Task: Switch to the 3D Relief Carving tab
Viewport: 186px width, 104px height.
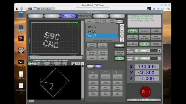Action: coord(85,16)
